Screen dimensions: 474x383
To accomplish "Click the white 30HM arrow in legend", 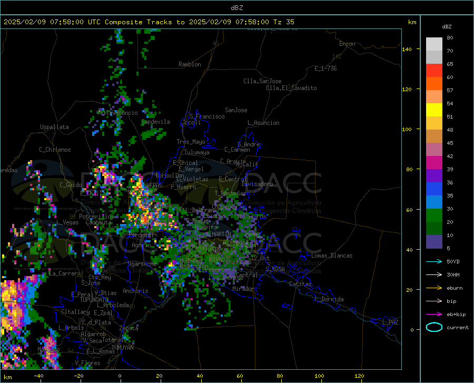I will click(x=434, y=275).
